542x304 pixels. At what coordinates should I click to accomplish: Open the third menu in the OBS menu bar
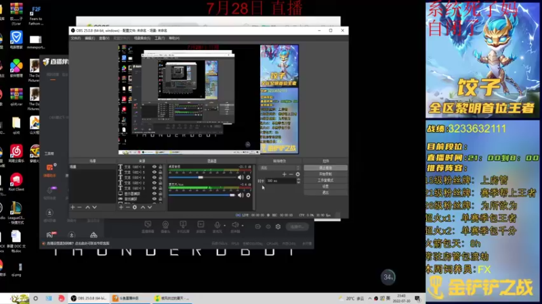pyautogui.click(x=104, y=39)
